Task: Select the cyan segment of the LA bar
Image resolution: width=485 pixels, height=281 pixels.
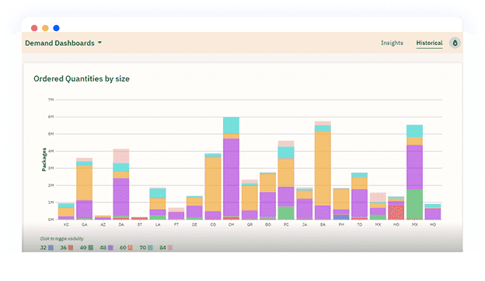Action: (158, 193)
